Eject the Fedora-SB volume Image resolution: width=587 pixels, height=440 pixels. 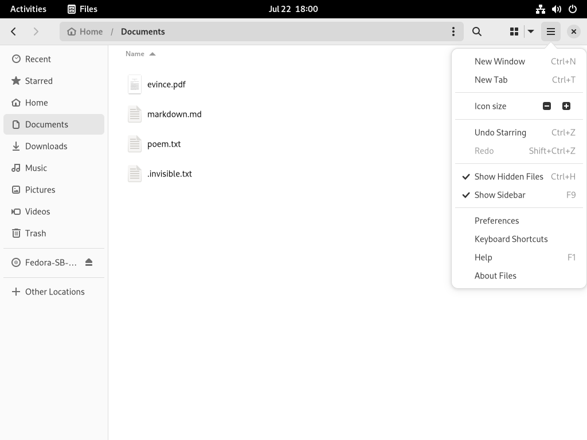tap(89, 262)
